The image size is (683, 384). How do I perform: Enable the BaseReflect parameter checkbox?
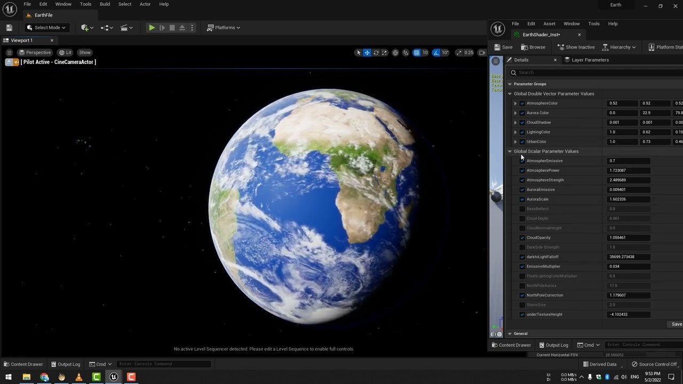(x=522, y=209)
